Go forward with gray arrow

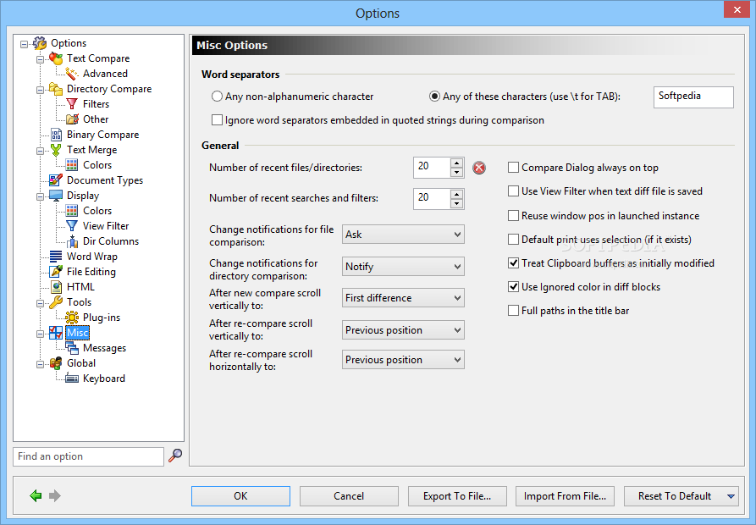[55, 495]
